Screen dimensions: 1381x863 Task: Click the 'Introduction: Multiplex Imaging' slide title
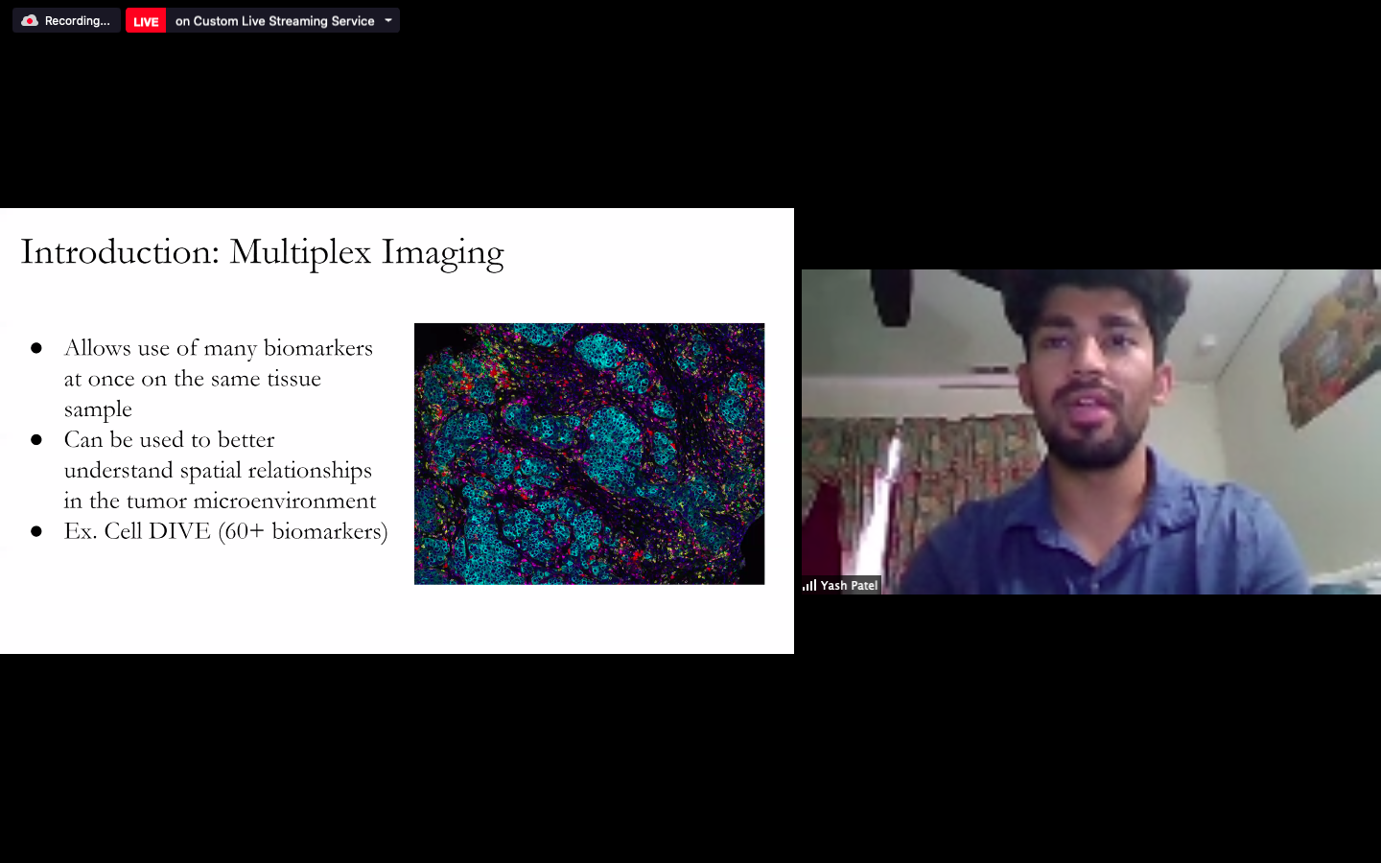(x=262, y=252)
